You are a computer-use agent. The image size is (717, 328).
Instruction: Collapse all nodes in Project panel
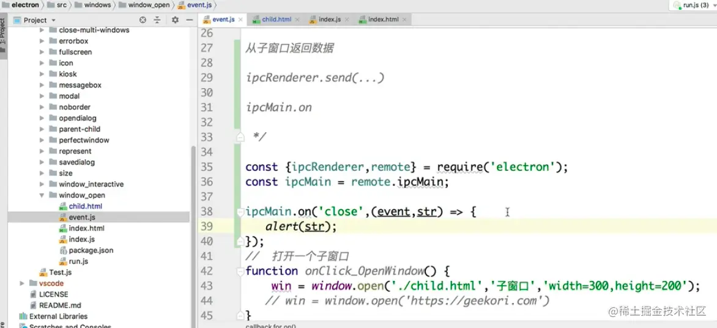[157, 20]
